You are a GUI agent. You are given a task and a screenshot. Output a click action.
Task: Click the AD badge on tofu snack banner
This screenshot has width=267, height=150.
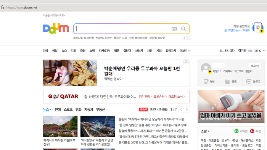click(186, 62)
